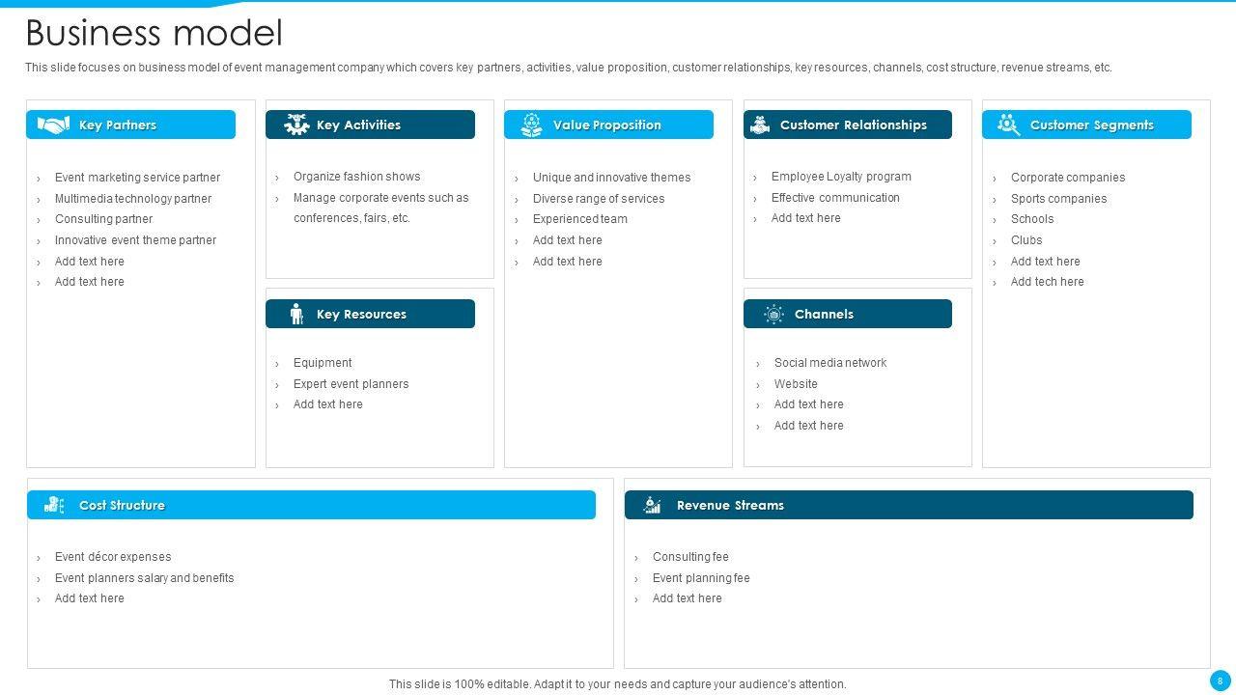The height and width of the screenshot is (695, 1236).
Task: Click the slide description sentence under the title
Action: (569, 68)
